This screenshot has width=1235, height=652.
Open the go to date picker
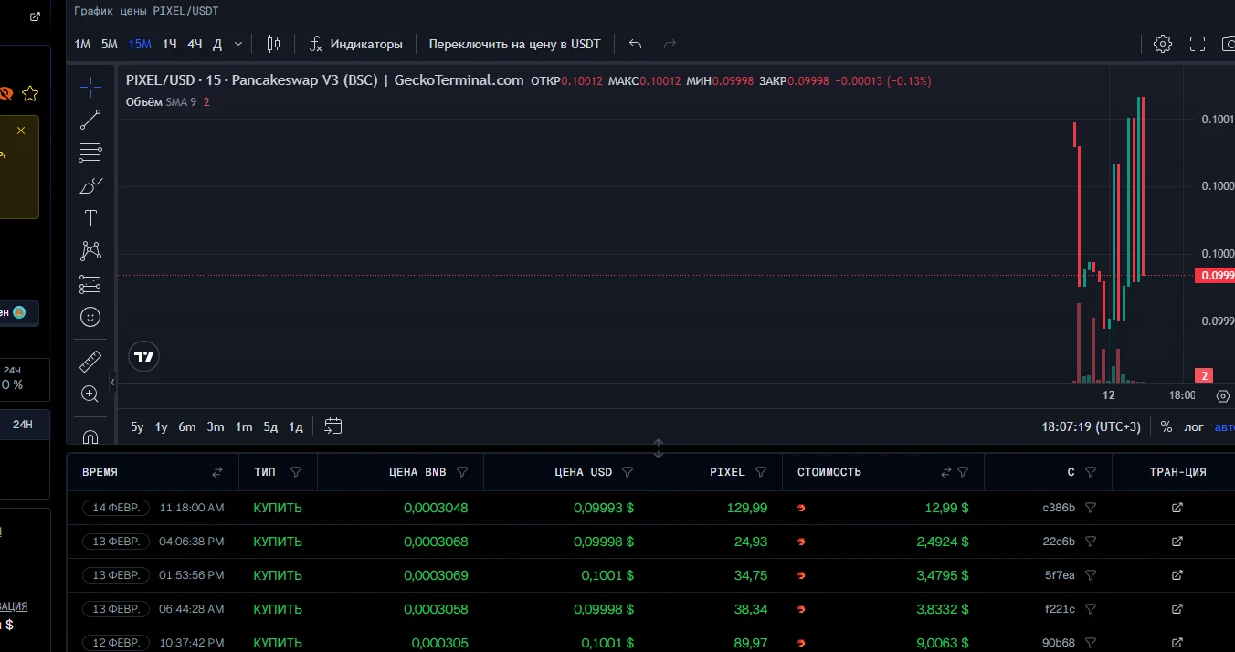[333, 426]
